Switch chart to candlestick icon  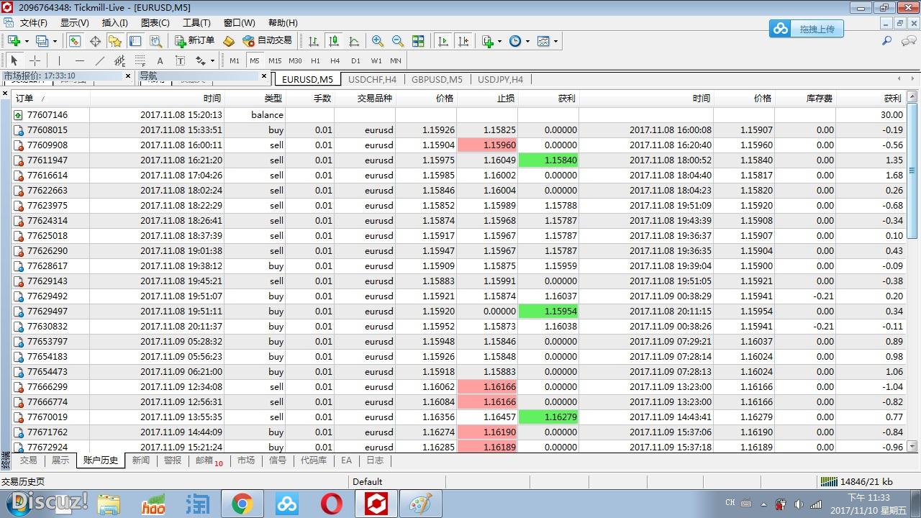point(333,41)
